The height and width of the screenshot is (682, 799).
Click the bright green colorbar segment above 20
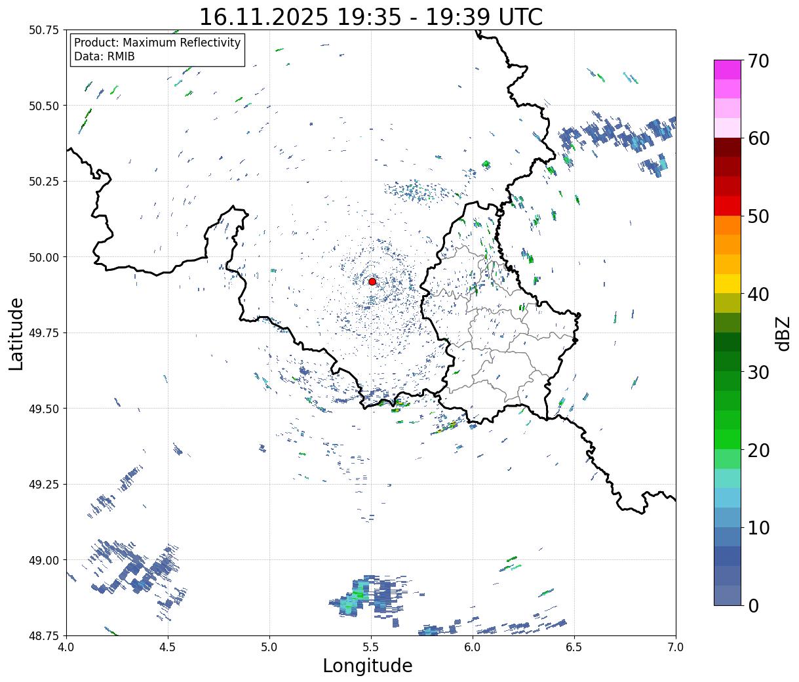coord(728,439)
